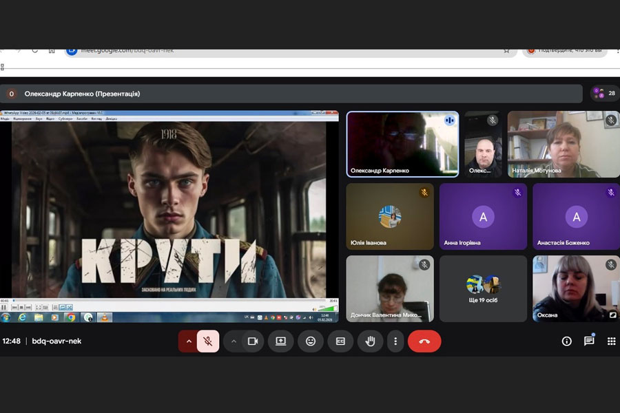620x413 pixels.
Task: Toggle VLC shuffle playback button
Action: [x=69, y=307]
